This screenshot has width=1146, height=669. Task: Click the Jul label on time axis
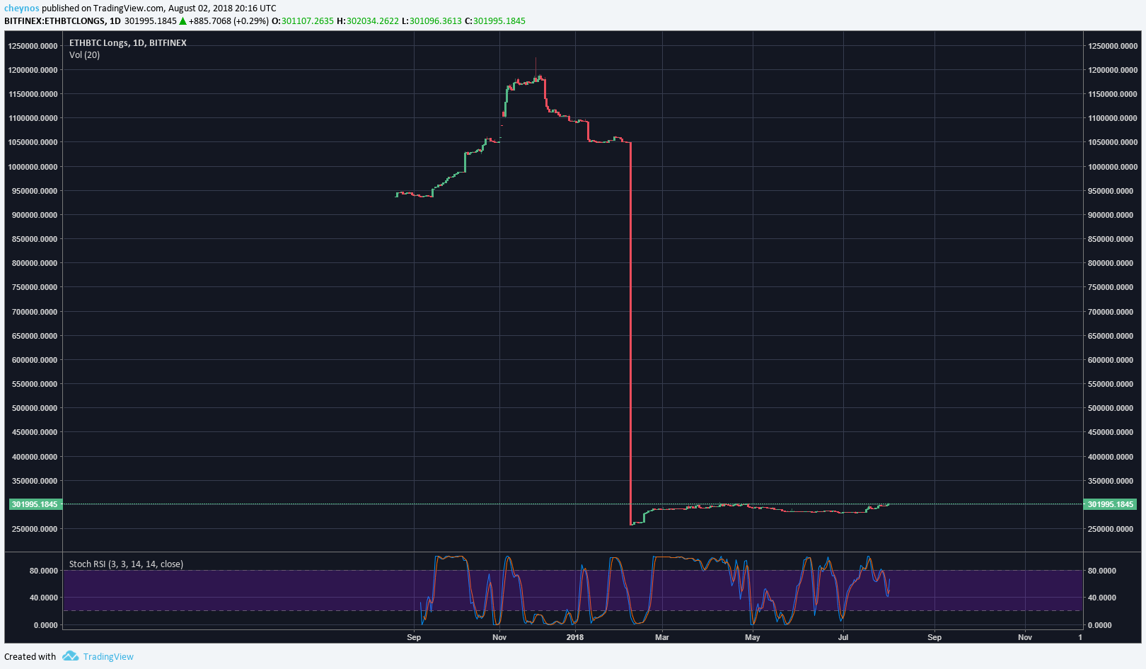843,637
